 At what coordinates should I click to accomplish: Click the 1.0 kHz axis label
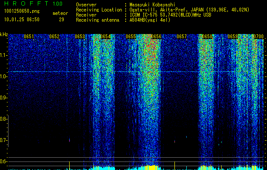[3, 76]
